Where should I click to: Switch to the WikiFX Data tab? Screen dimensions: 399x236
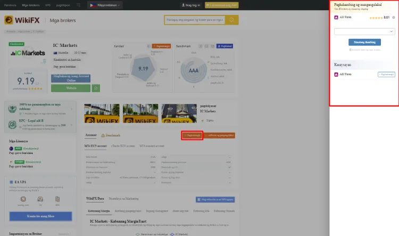[x=95, y=199]
